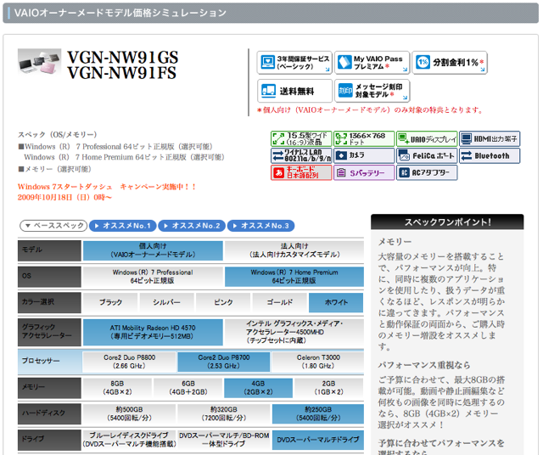Click the HDMI出力端子 spec icon
Viewport: 543px width, 455px height.
point(490,138)
